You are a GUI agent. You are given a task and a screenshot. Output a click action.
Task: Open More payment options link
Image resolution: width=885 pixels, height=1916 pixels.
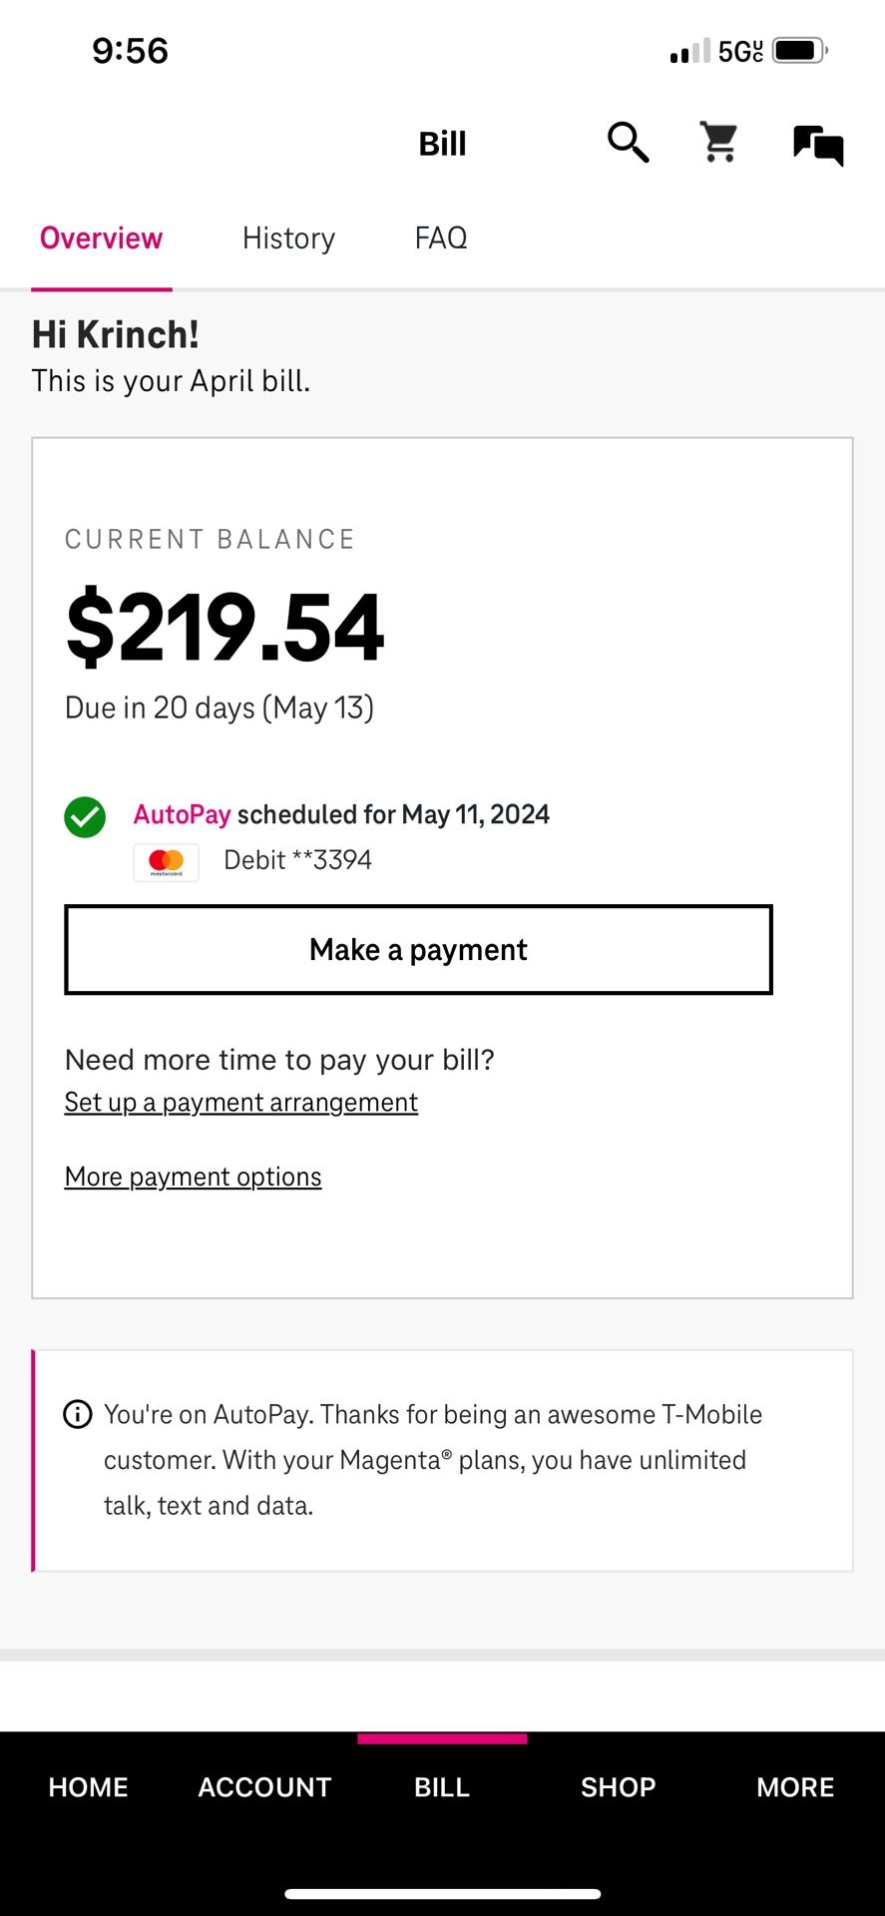(193, 1178)
